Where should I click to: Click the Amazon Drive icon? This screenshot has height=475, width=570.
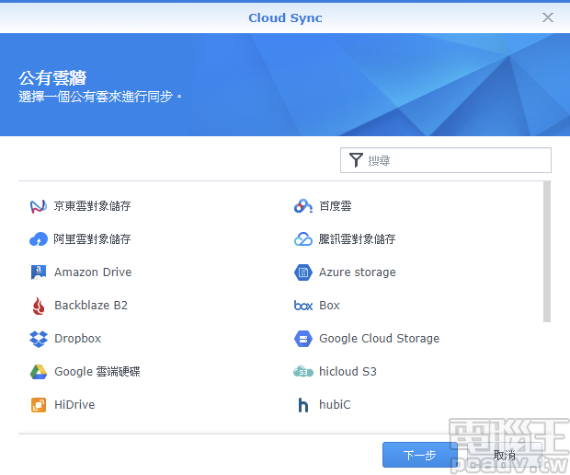(x=39, y=272)
